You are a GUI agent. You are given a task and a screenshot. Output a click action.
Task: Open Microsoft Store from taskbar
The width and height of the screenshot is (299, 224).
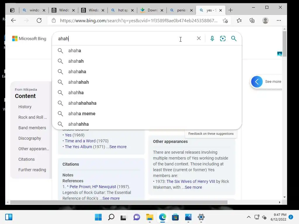pyautogui.click(x=175, y=217)
